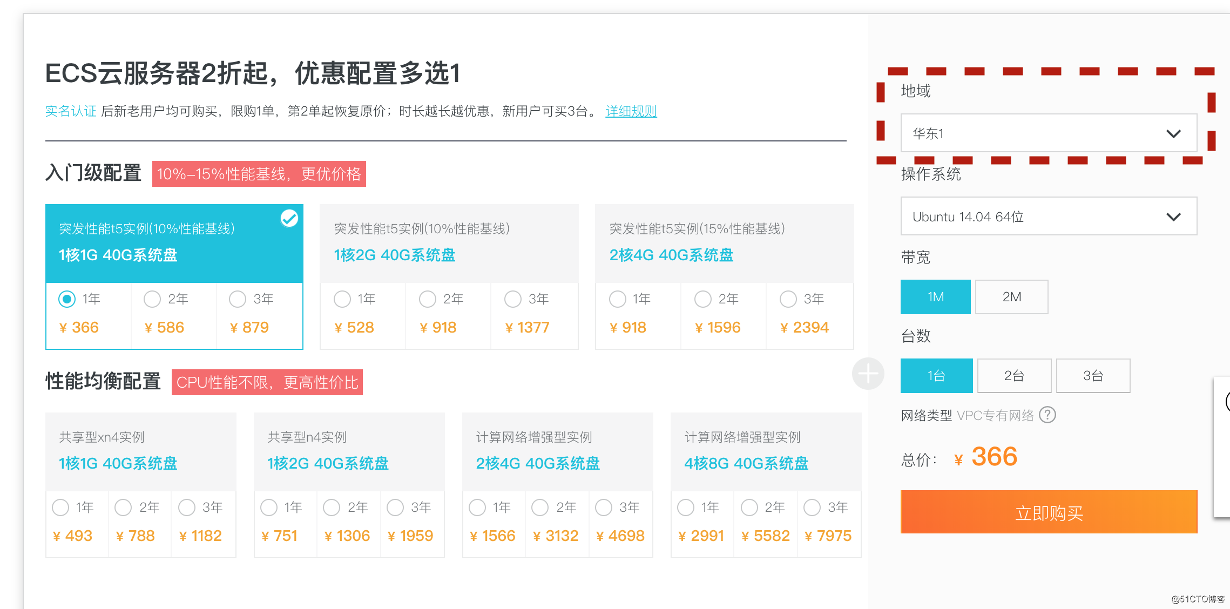This screenshot has height=609, width=1230.
Task: Open the 详细规则 detailed rules link
Action: (631, 111)
